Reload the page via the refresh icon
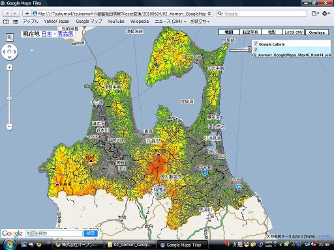334x250 pixels. [x=209, y=14]
